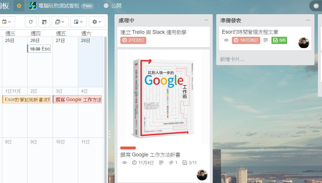Open the 電腦玩物測試看板 team logo
The width and height of the screenshot is (322, 183).
click(x=33, y=6)
